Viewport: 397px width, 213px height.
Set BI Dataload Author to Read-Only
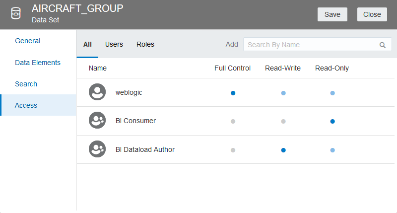point(332,150)
